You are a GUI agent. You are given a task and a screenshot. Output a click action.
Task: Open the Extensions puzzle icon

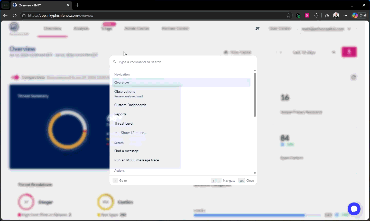tap(317, 15)
